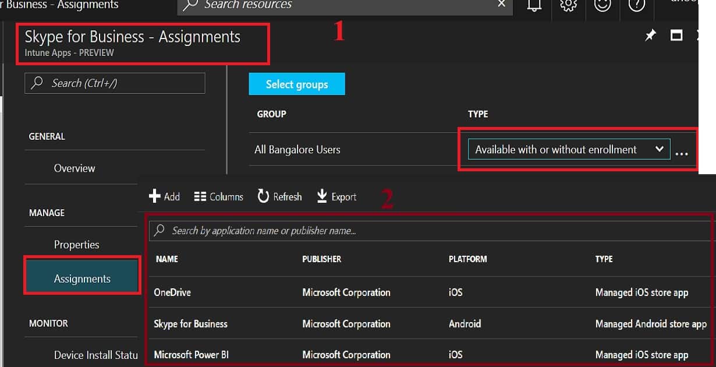Open the Overview menu item
The width and height of the screenshot is (716, 367).
(75, 168)
